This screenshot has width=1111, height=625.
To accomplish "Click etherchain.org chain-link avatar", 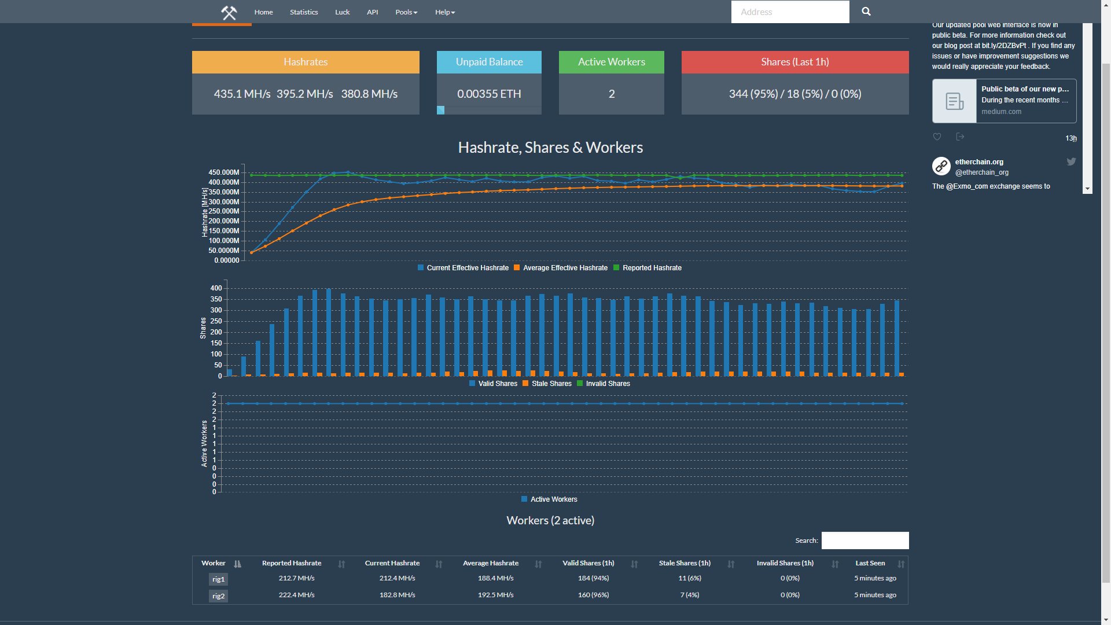I will 941,166.
